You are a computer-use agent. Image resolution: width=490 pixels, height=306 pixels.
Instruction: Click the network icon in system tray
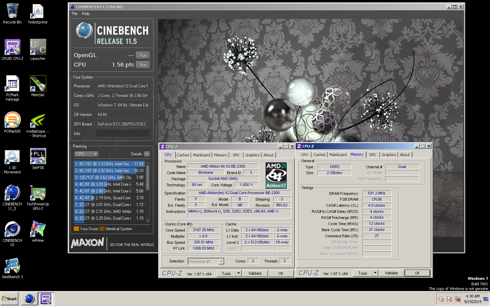point(458,299)
